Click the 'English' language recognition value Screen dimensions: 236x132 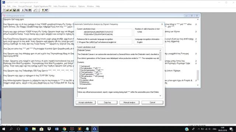140,42
